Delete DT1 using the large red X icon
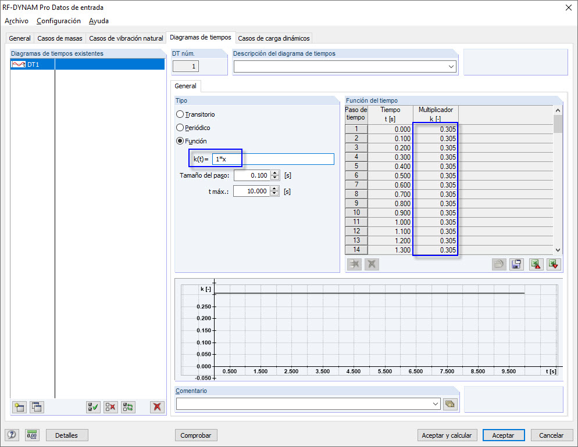 click(156, 407)
